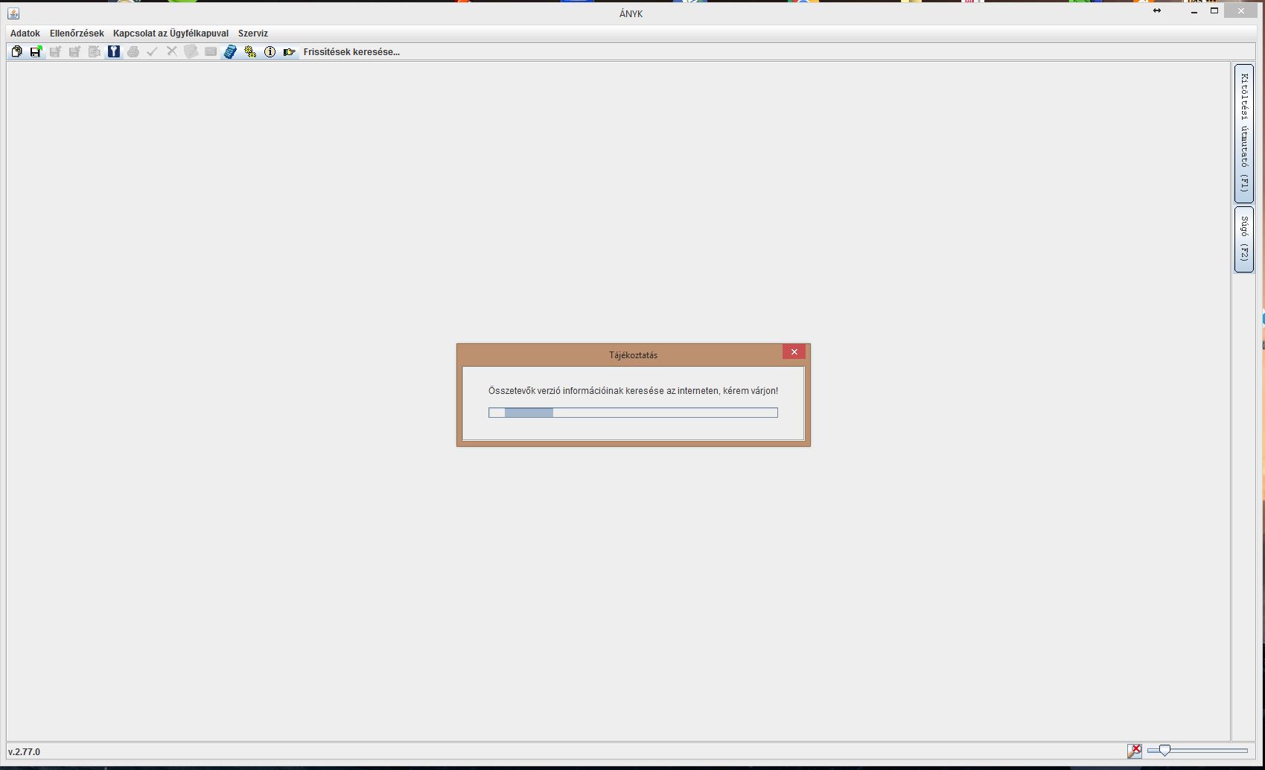Viewport: 1265px width, 770px height.
Task: Open the Súgó (F2) side tab
Action: tap(1244, 239)
